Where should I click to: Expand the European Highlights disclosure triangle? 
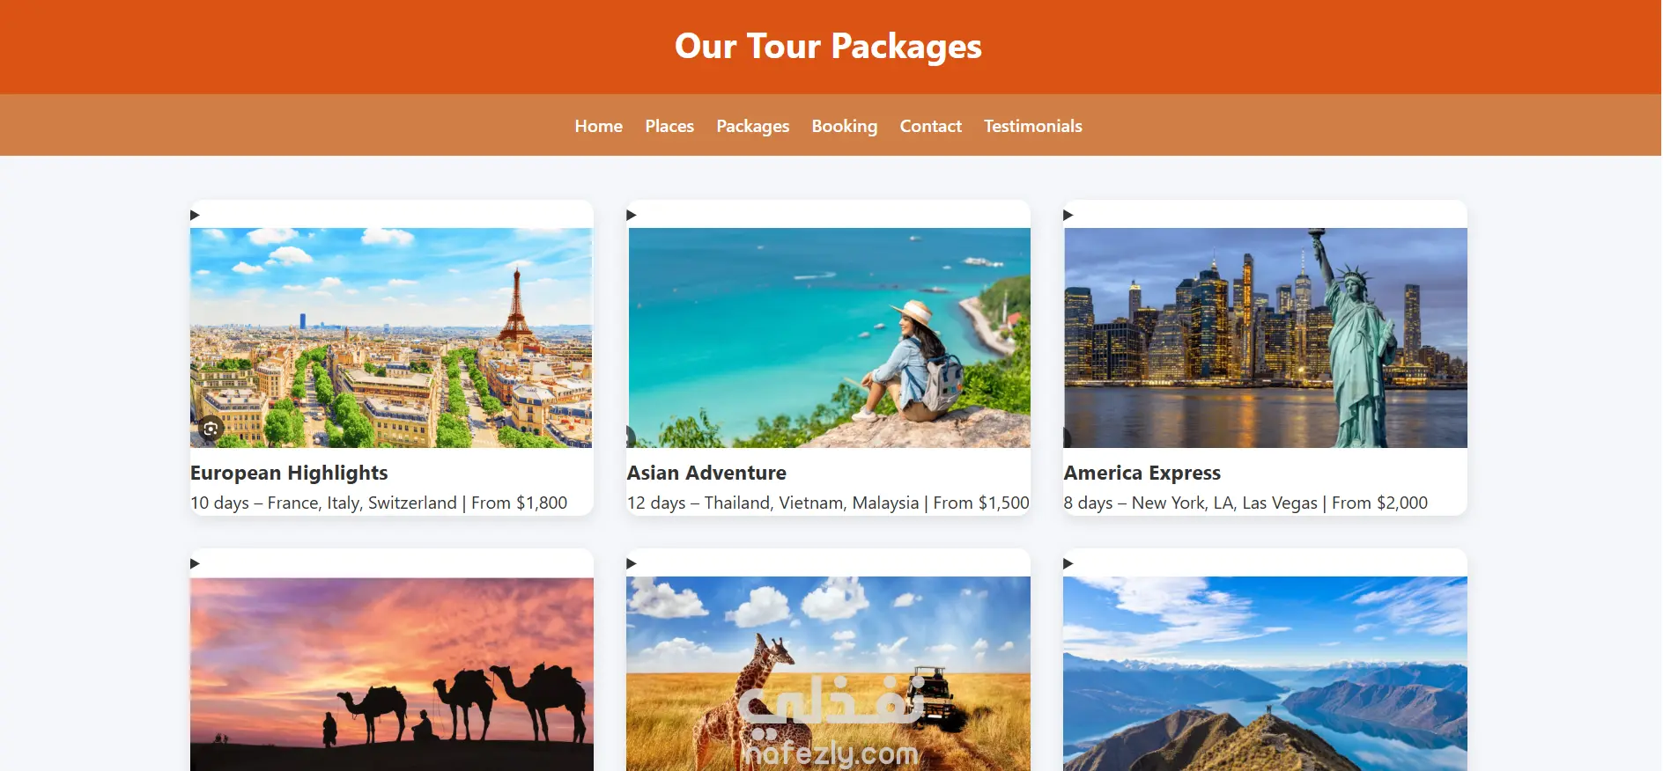pos(195,215)
